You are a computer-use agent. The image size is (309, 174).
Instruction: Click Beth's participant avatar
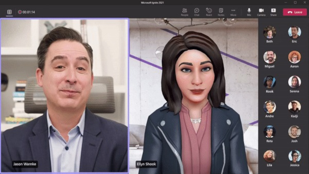(x=270, y=32)
